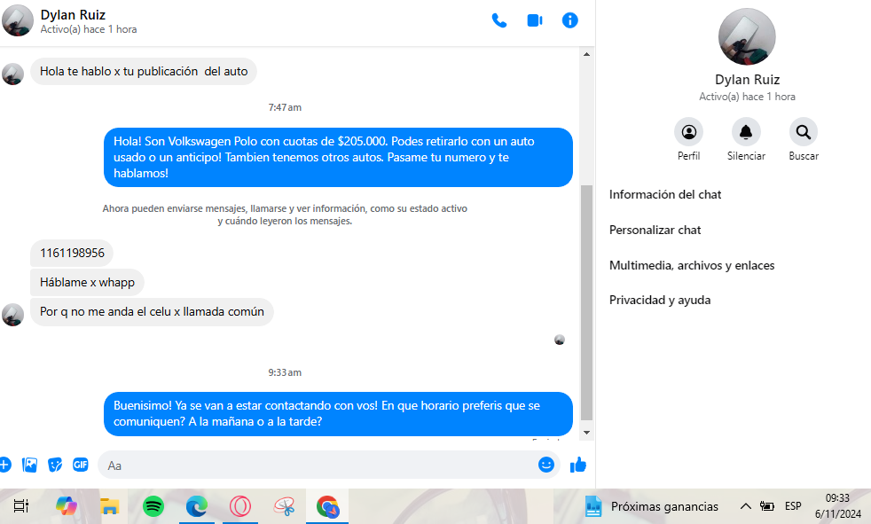Click Dylan Ruiz name in info panel
Screen dimensions: 871x524
pos(747,80)
